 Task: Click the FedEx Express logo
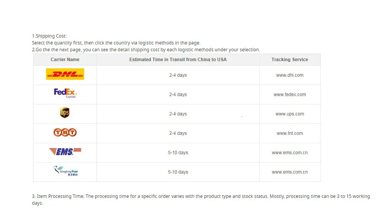[65, 93]
